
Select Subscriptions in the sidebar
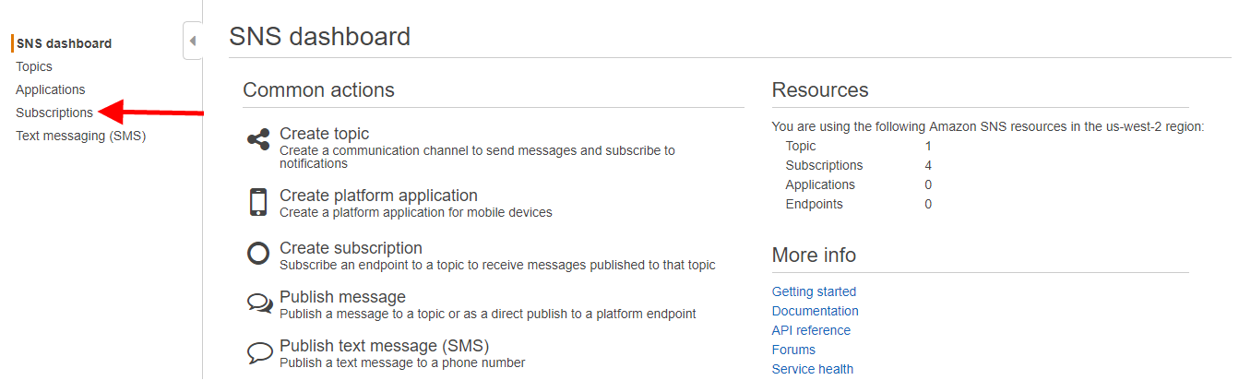pyautogui.click(x=54, y=113)
